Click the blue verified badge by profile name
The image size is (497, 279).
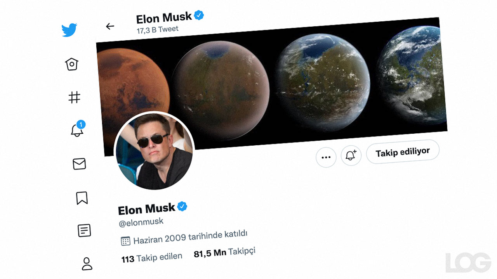click(182, 207)
